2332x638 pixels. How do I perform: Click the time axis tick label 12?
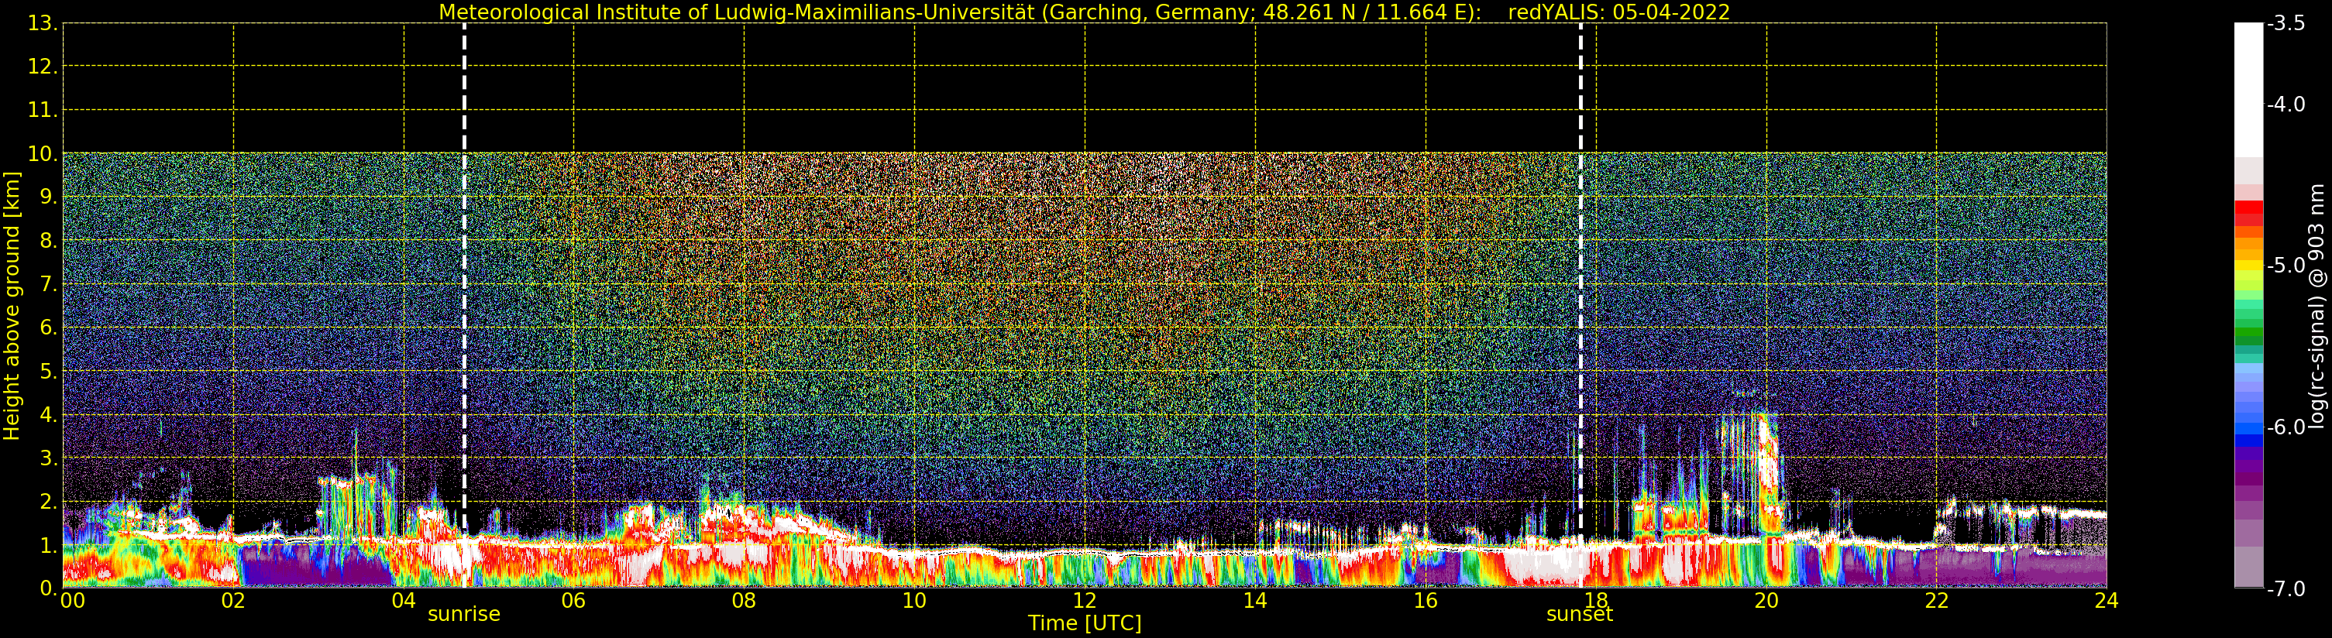click(x=1085, y=601)
